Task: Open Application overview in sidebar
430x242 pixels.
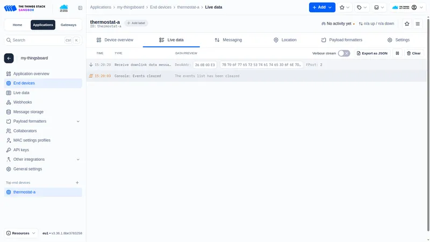Action: 43,74
